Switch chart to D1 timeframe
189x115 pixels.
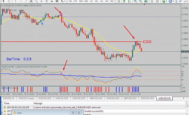102,1
